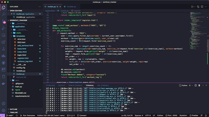Image resolution: width=209 pixels, height=117 pixels.
Task: Open requirements.txt in the file tree
Action: click(22, 96)
